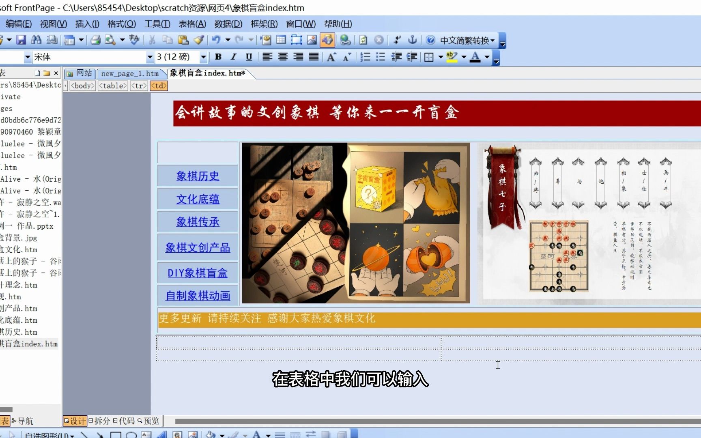Toggle Underline formatting
The height and width of the screenshot is (438, 701).
tap(249, 57)
